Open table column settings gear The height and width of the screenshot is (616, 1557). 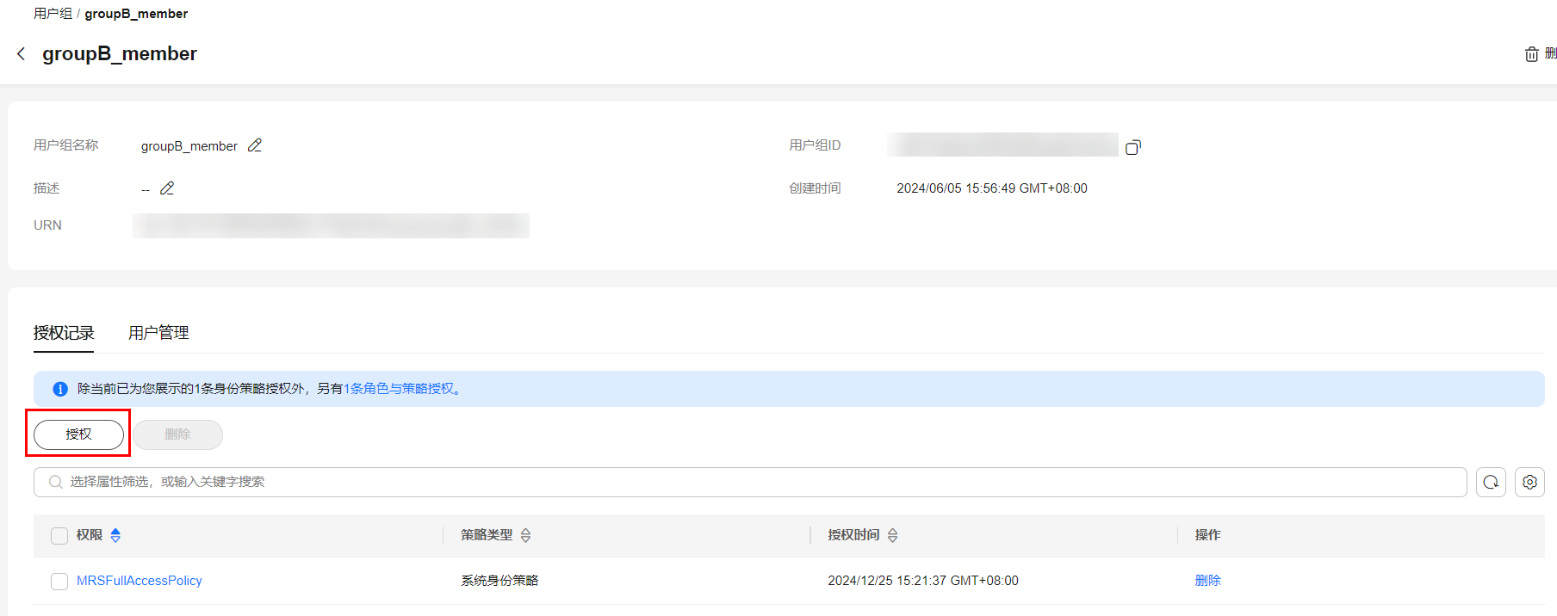(1529, 483)
